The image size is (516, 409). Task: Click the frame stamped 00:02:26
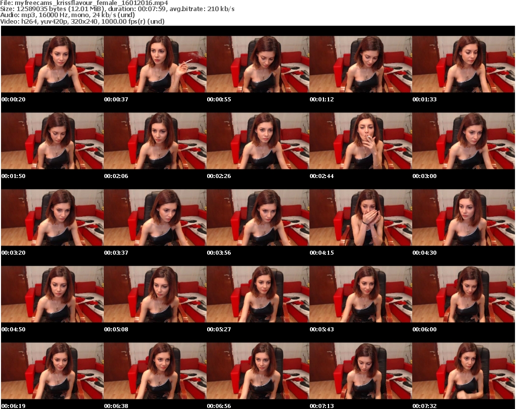click(258, 141)
